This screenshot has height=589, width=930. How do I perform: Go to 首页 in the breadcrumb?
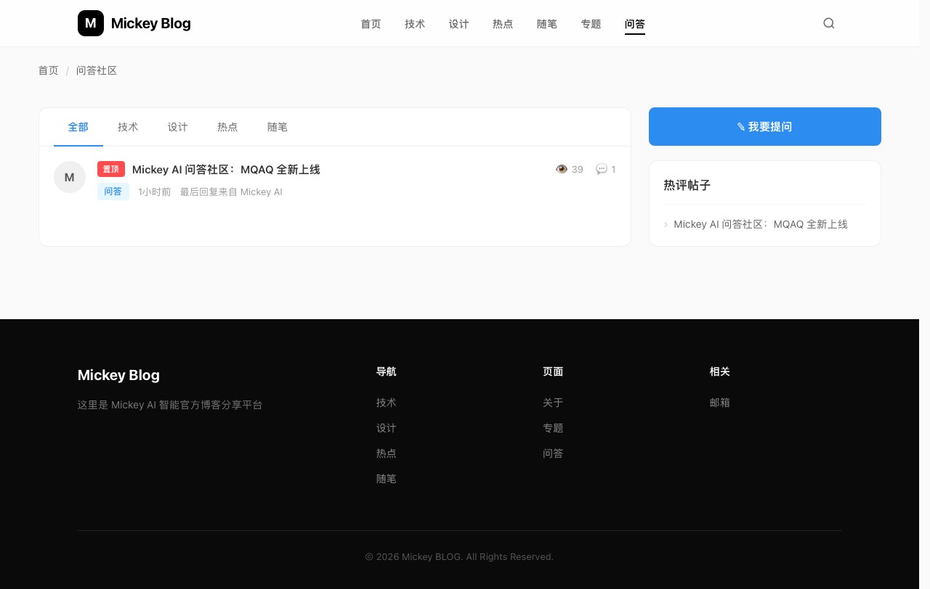tap(48, 70)
